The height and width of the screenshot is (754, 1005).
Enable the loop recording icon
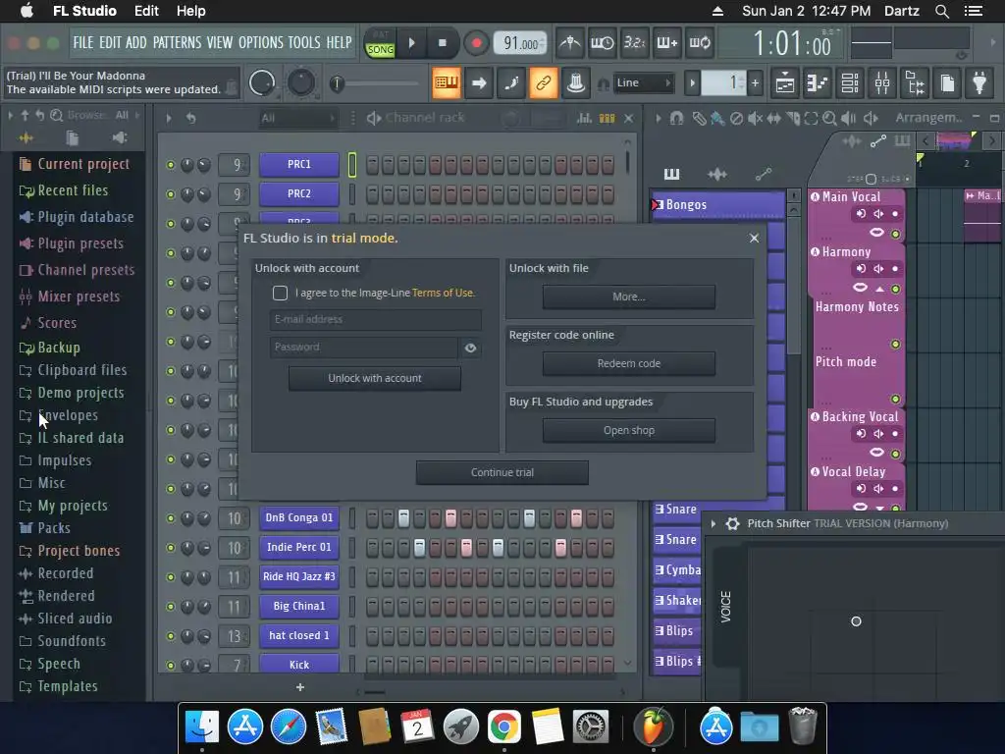[700, 43]
